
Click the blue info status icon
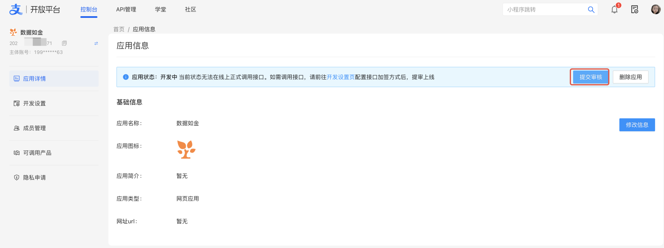126,77
